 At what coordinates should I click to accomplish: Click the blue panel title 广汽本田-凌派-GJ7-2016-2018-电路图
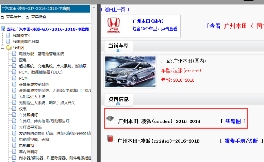46,9
